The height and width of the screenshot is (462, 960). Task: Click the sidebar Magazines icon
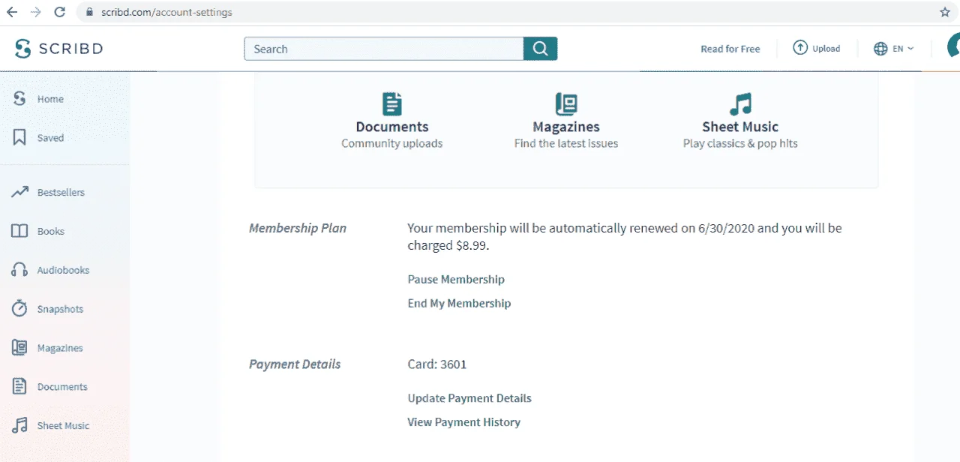point(19,347)
